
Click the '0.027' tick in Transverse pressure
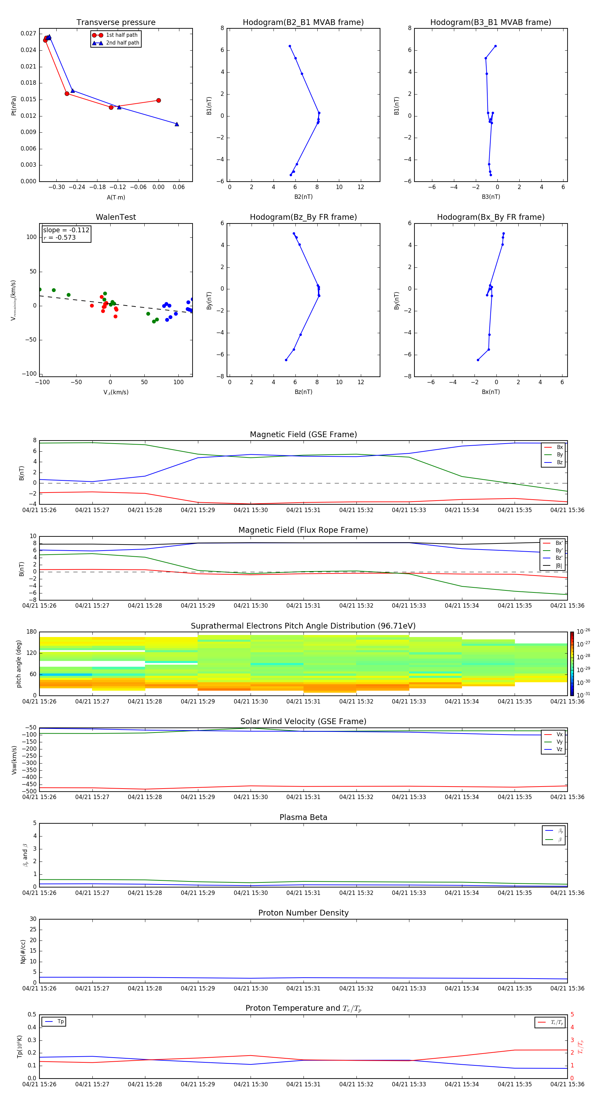pos(28,34)
